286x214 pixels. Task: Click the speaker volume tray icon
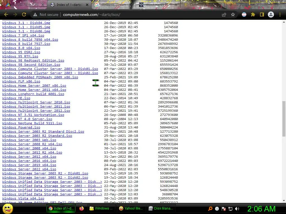coord(237,209)
